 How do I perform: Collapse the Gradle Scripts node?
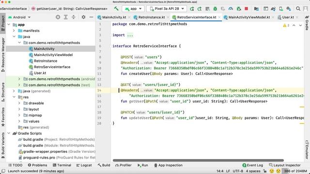click(x=9, y=133)
